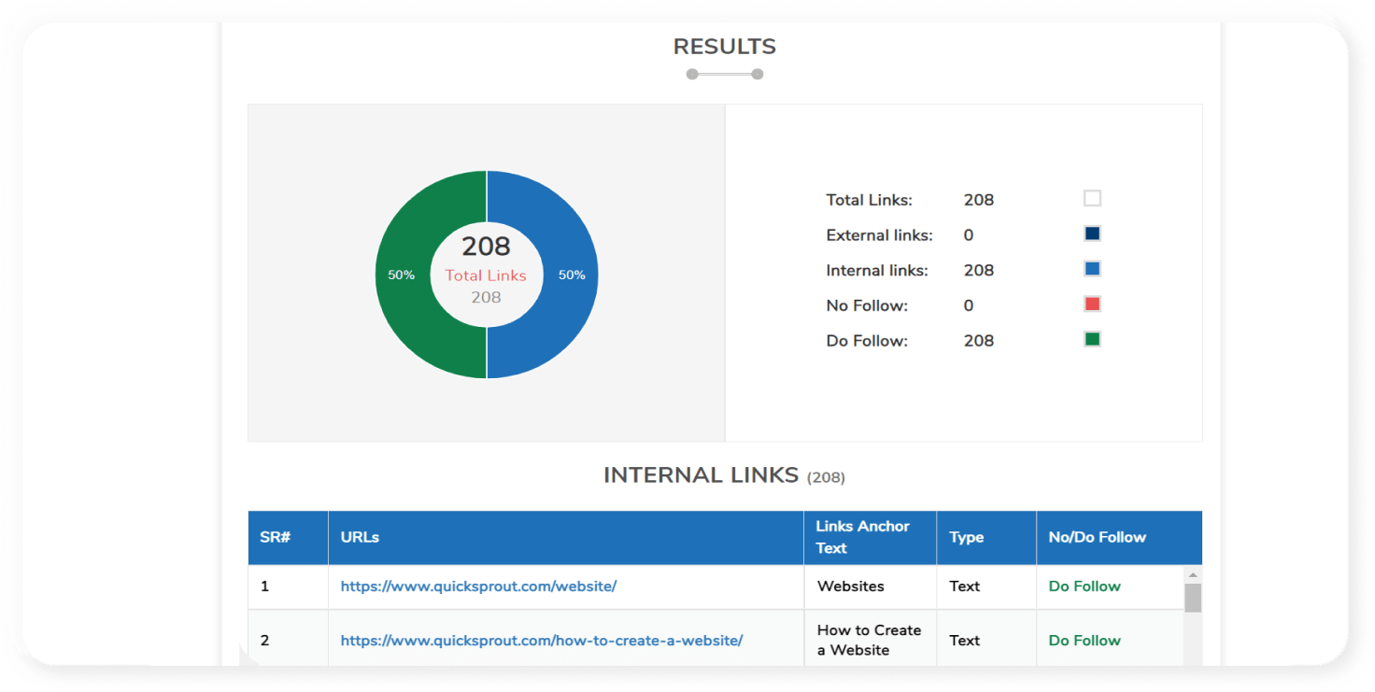Click the green 50% donut chart segment
This screenshot has height=692, width=1375.
pos(402,275)
